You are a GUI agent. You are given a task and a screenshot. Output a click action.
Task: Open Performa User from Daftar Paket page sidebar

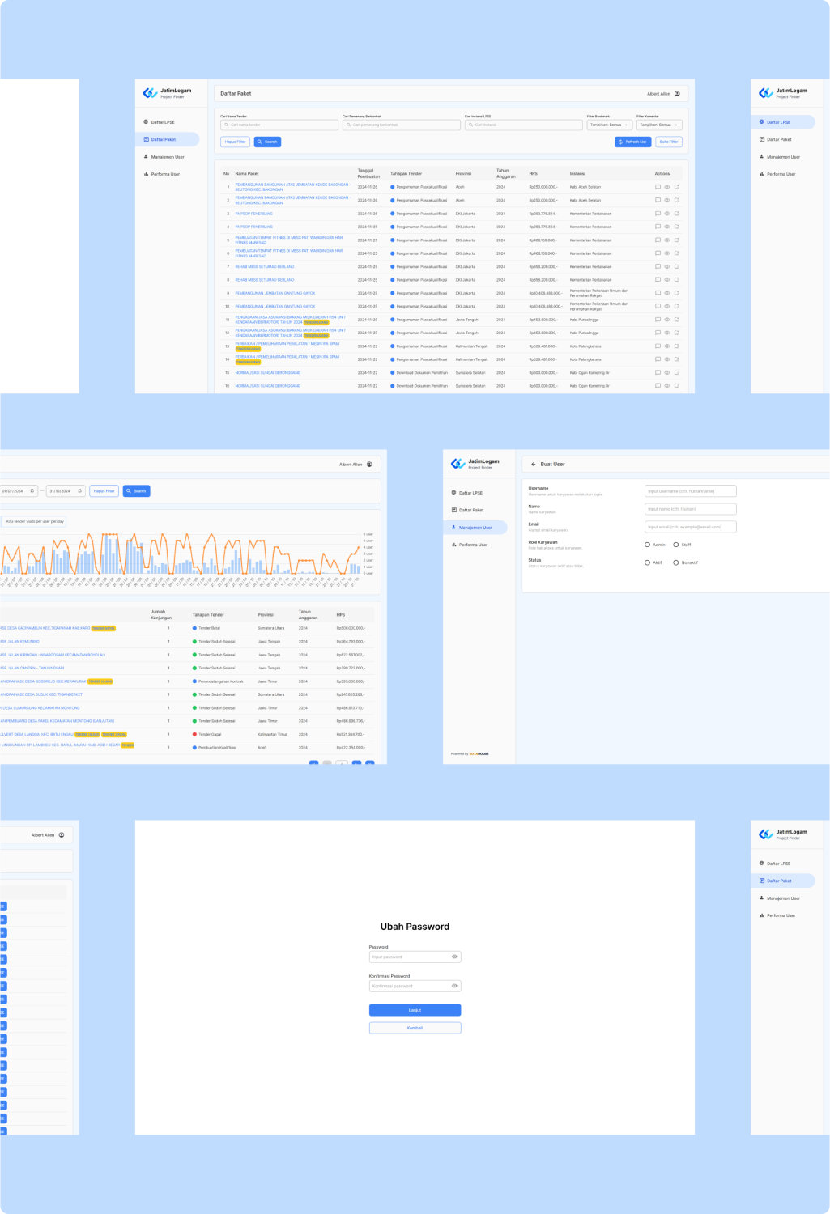coord(165,174)
